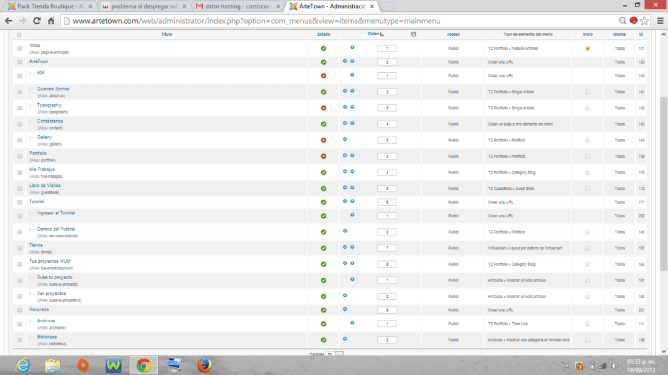668x375 pixels.
Task: Open the Contáctanos menu item
Action: [50, 121]
